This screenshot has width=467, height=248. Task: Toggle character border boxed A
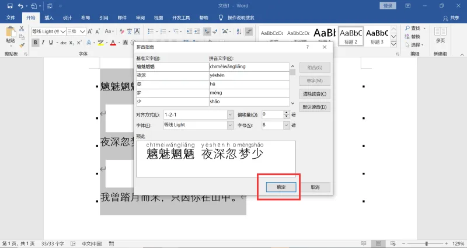137,32
